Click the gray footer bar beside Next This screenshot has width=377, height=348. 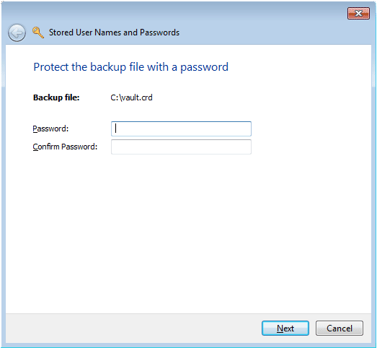coord(132,328)
